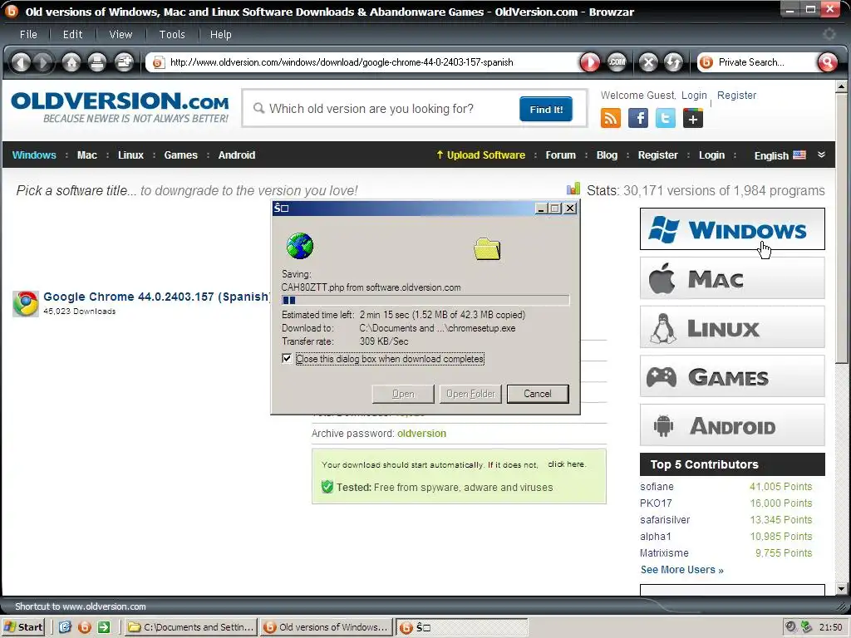Click contributor safarisilver in Top 5
This screenshot has height=638, width=851.
(665, 520)
